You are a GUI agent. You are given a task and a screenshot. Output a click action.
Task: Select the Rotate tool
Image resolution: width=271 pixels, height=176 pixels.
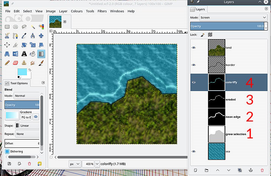coord(24,45)
